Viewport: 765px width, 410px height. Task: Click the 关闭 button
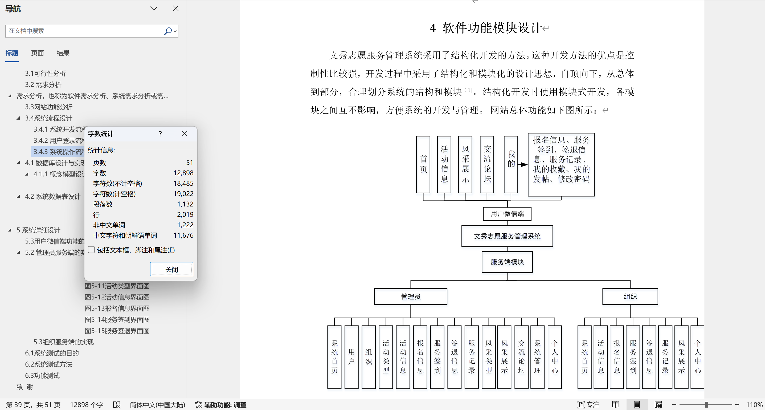pos(172,270)
